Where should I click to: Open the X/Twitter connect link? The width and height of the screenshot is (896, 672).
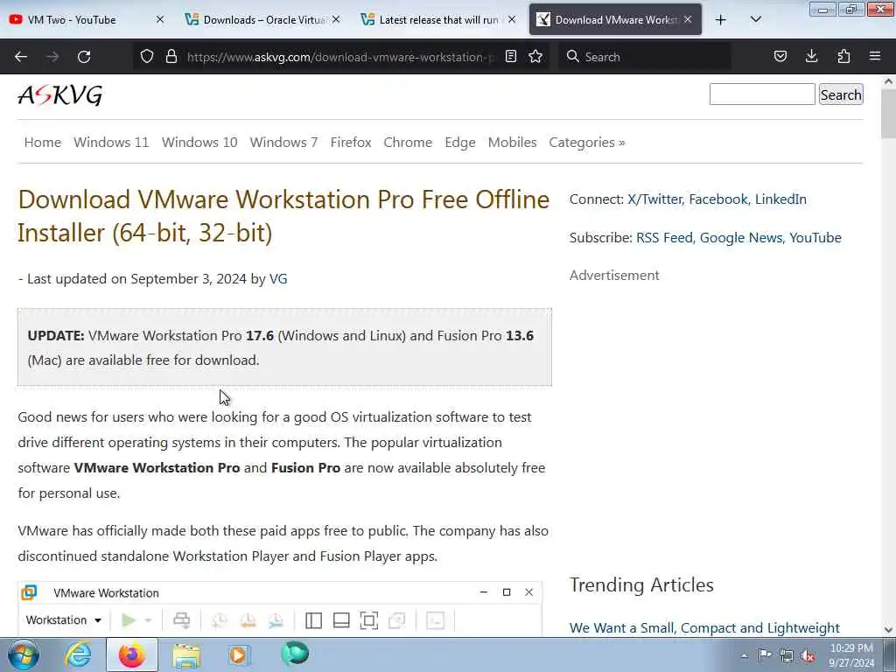point(654,199)
